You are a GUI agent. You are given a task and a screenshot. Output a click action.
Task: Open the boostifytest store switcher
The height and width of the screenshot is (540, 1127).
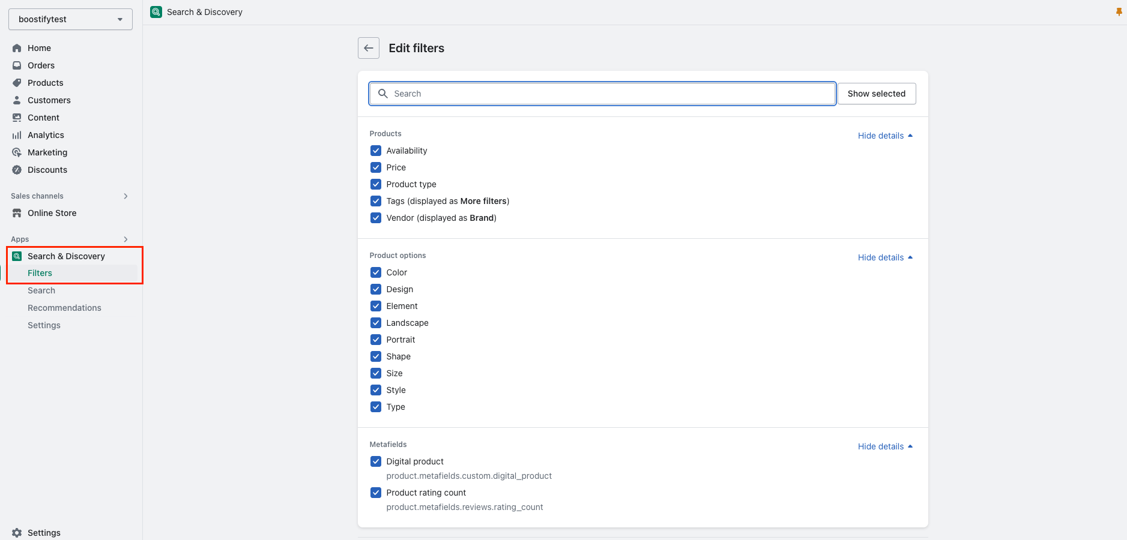pos(70,19)
